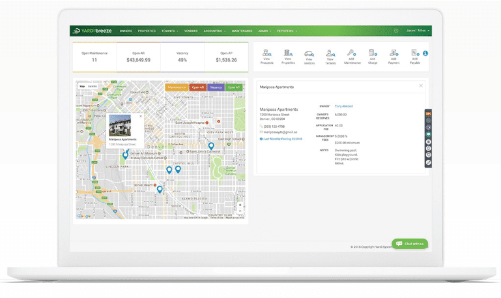The image size is (501, 298).
Task: Open the Properties menu item
Action: (147, 31)
